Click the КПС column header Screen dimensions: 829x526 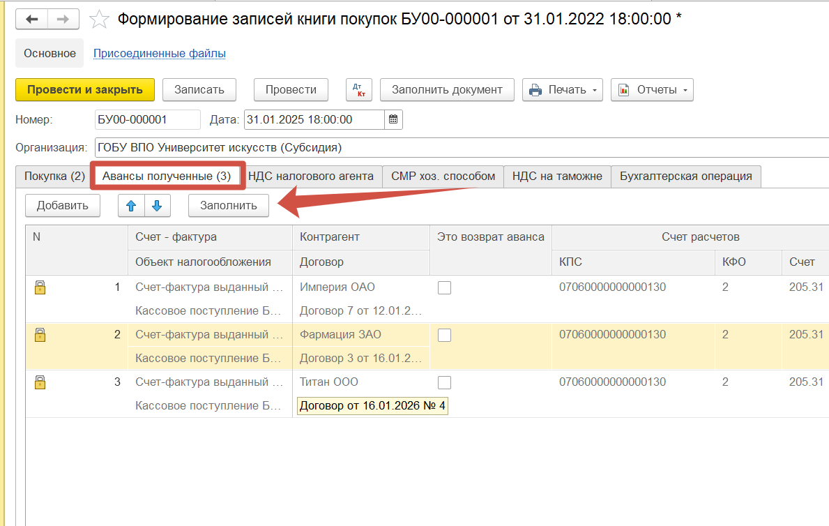click(x=633, y=262)
